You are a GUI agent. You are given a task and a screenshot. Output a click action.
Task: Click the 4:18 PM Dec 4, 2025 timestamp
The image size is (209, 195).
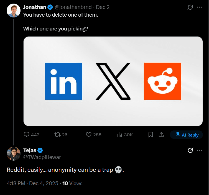coord(32,183)
